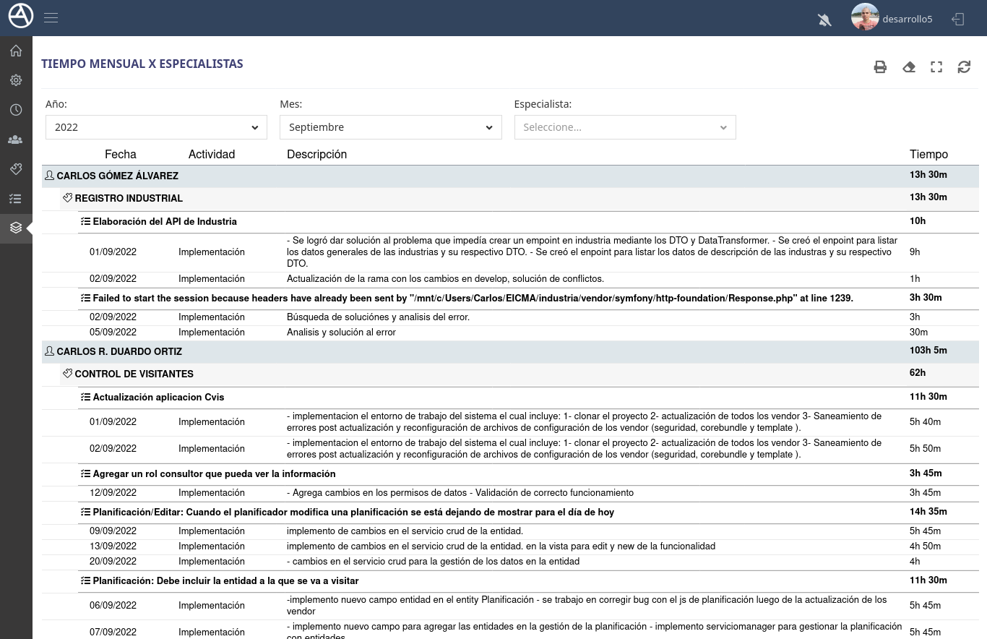
Task: Click the application logo in top-left
Action: [20, 16]
